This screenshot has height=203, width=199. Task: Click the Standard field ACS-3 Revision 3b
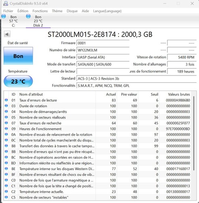[136, 78]
